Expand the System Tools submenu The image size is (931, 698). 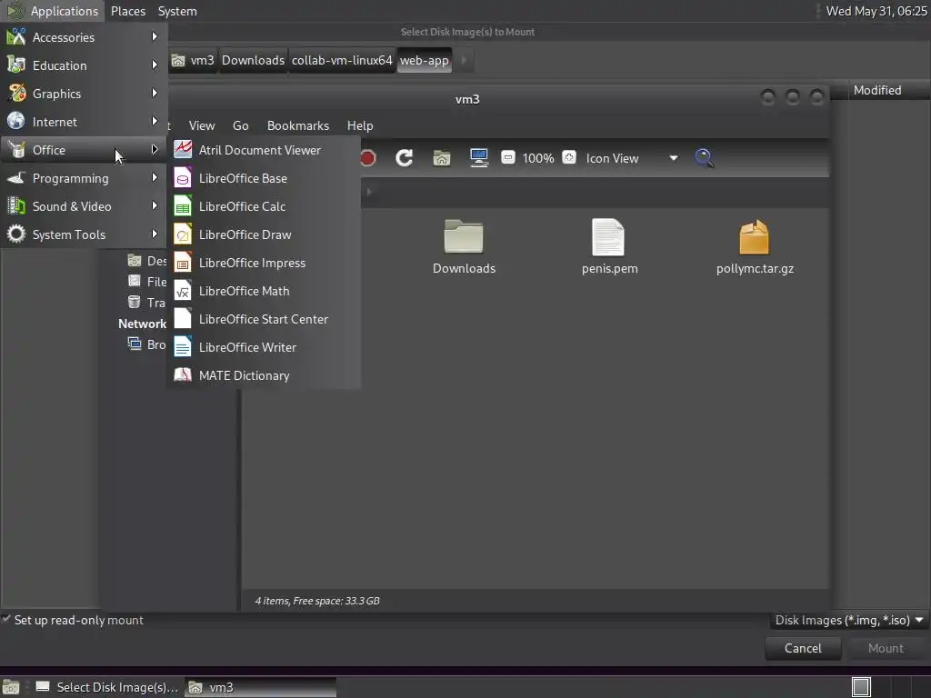click(x=84, y=234)
